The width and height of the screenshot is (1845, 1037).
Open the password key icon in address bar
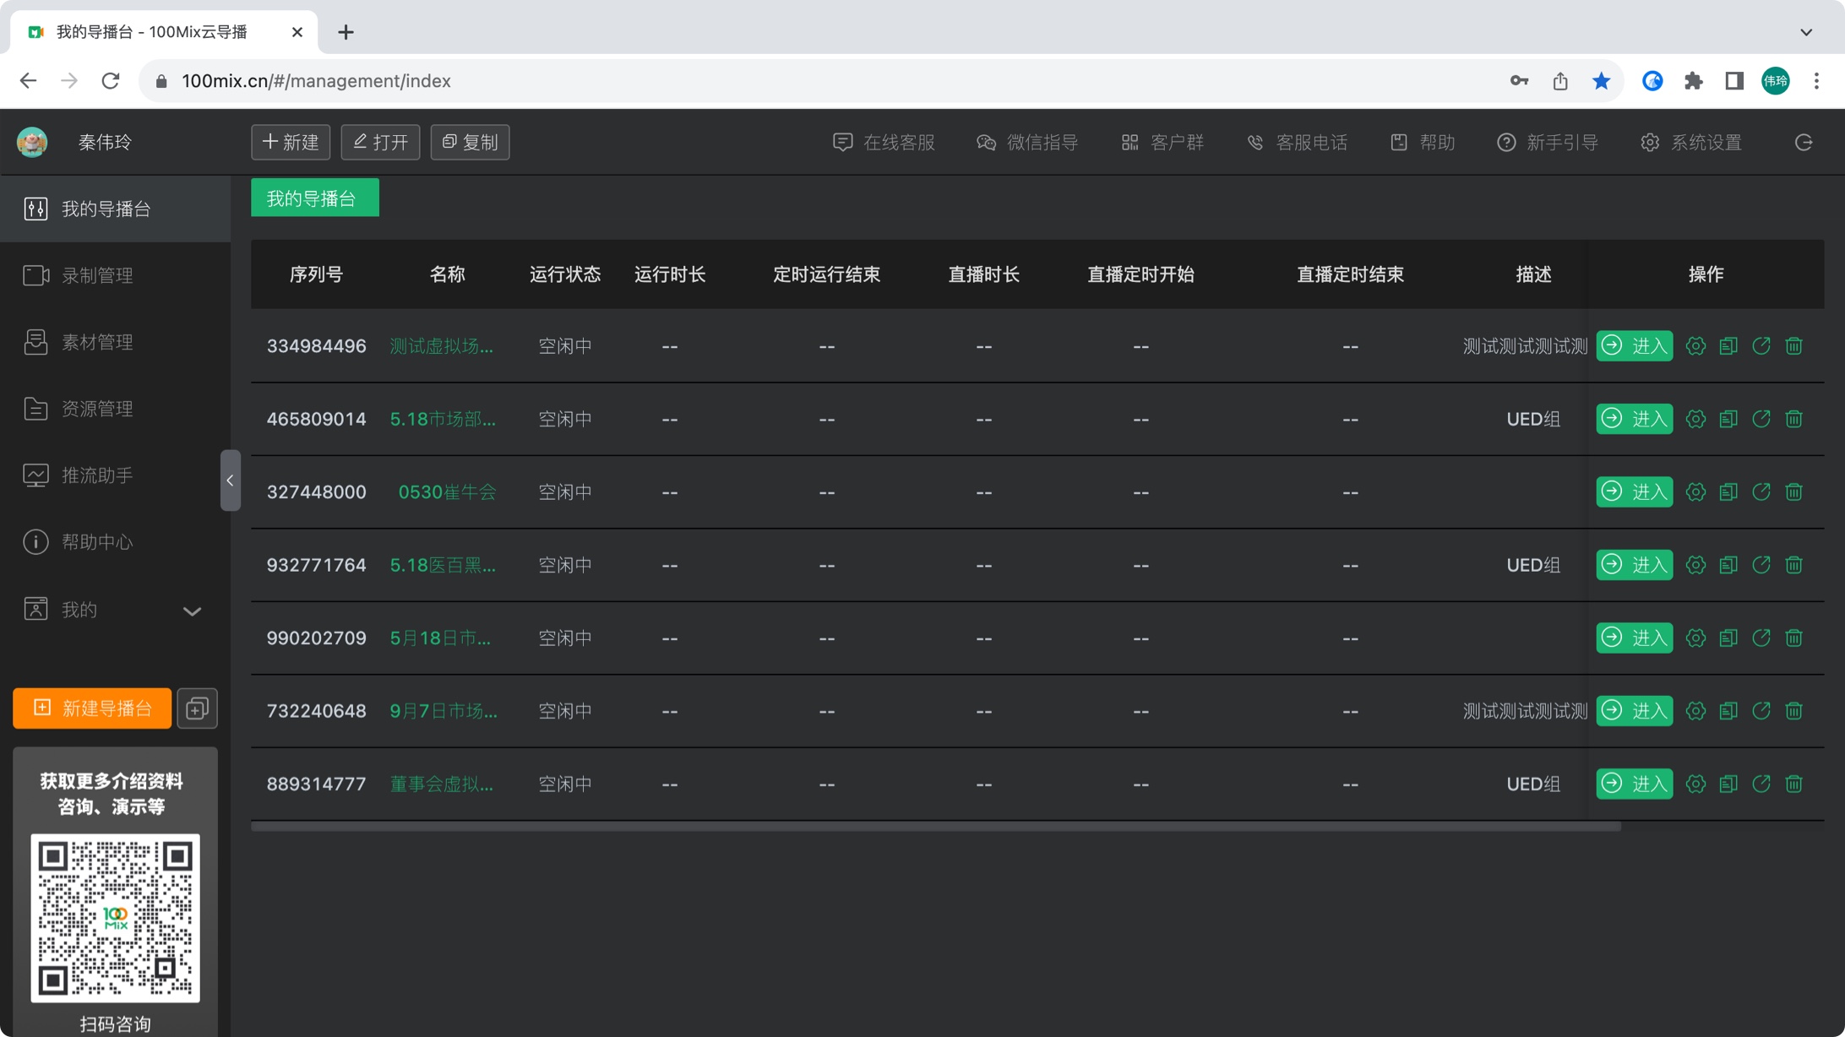point(1519,81)
